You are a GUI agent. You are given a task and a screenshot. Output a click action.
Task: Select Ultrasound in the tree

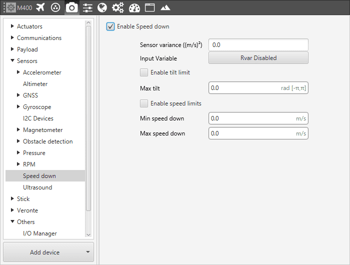point(37,187)
